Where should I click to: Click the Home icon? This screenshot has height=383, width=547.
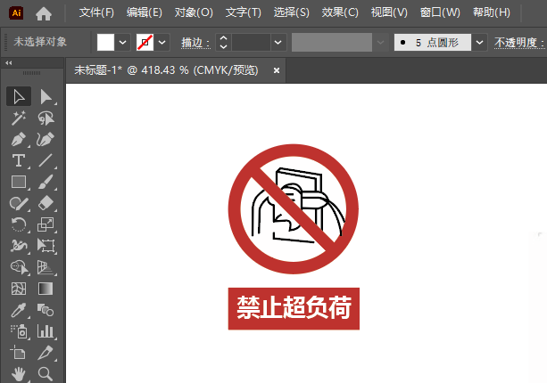click(x=44, y=13)
